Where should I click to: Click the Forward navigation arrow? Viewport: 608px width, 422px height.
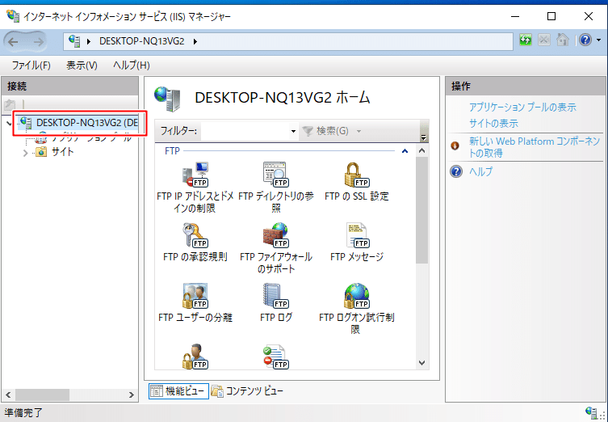[38, 41]
